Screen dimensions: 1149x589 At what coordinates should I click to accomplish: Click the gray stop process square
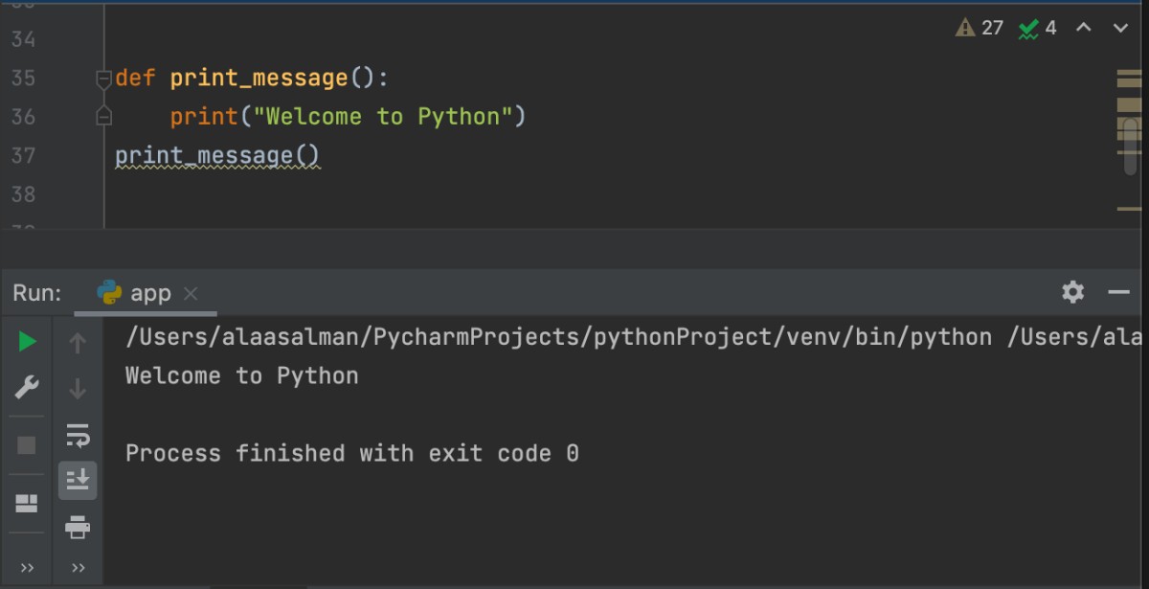[x=27, y=445]
